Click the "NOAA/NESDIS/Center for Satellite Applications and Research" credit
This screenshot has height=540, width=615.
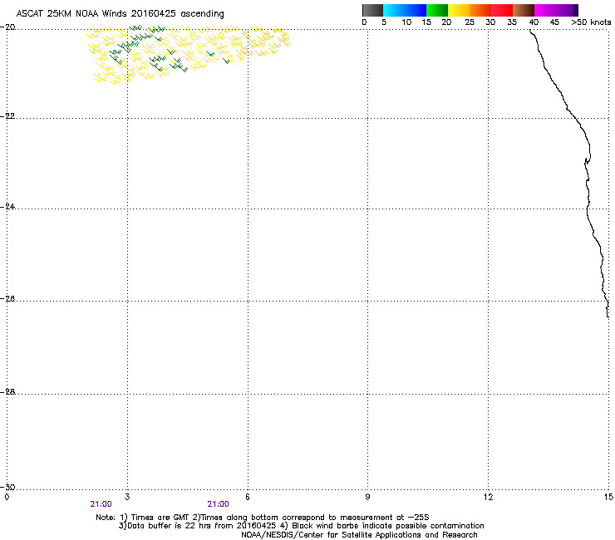[x=359, y=535]
